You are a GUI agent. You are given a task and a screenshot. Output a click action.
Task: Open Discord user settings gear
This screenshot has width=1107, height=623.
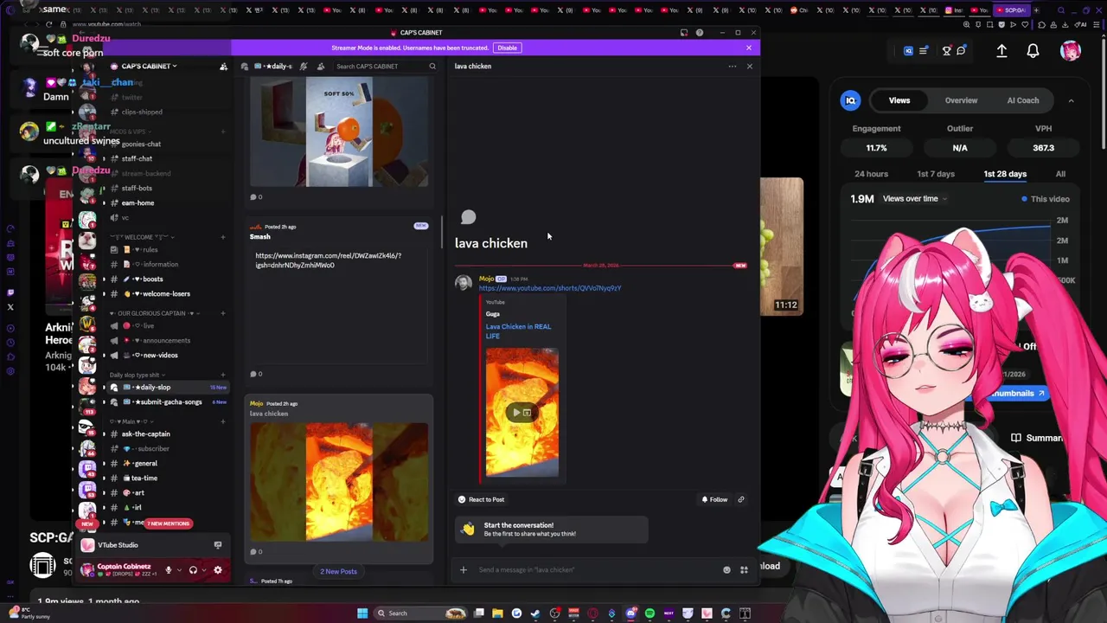coord(217,570)
